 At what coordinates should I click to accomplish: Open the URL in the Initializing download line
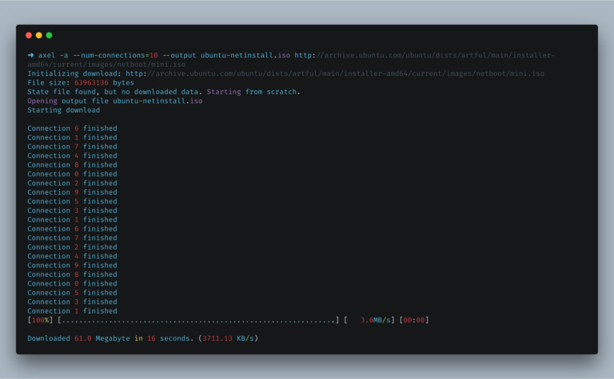[335, 73]
